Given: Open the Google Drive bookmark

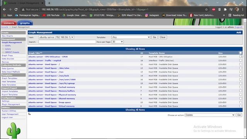Looking at the screenshot, I should (74, 15).
